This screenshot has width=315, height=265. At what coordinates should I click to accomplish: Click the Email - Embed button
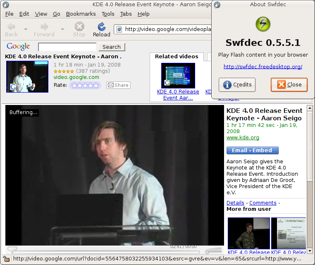253,150
